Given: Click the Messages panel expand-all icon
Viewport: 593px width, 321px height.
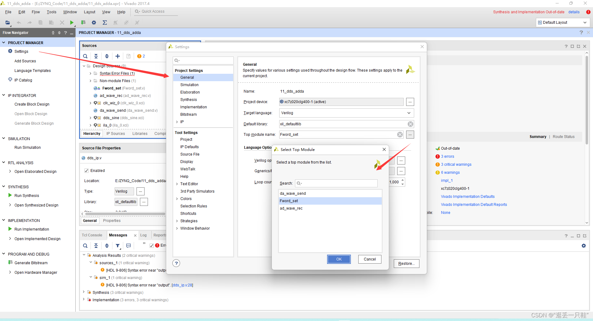Looking at the screenshot, I should [107, 246].
